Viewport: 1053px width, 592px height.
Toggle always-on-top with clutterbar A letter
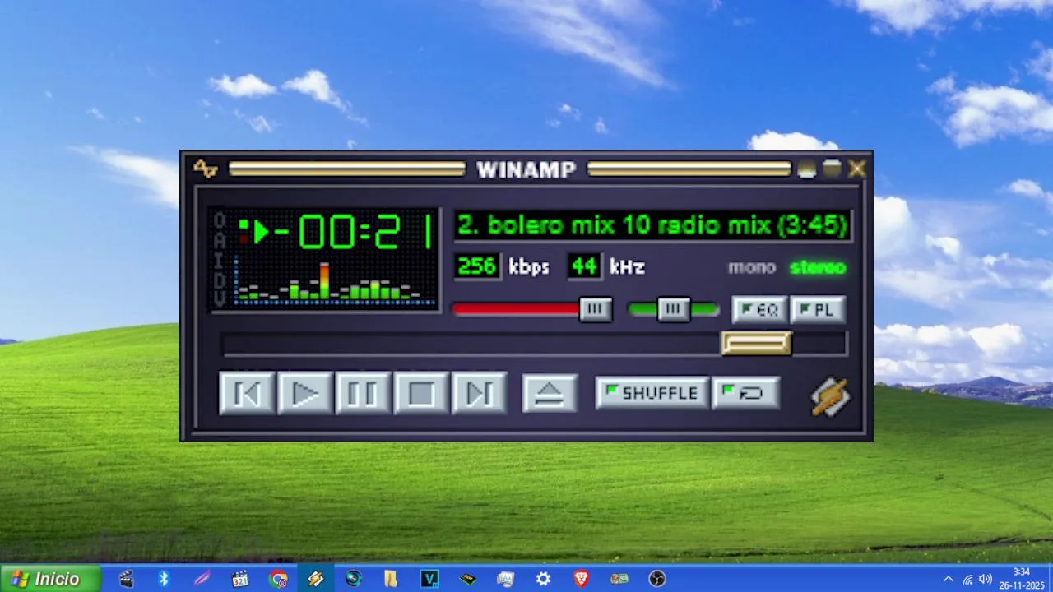click(220, 240)
